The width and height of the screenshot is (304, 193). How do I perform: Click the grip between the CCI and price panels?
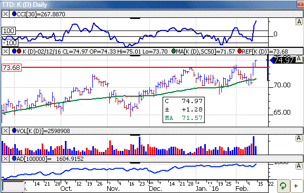[135, 55]
